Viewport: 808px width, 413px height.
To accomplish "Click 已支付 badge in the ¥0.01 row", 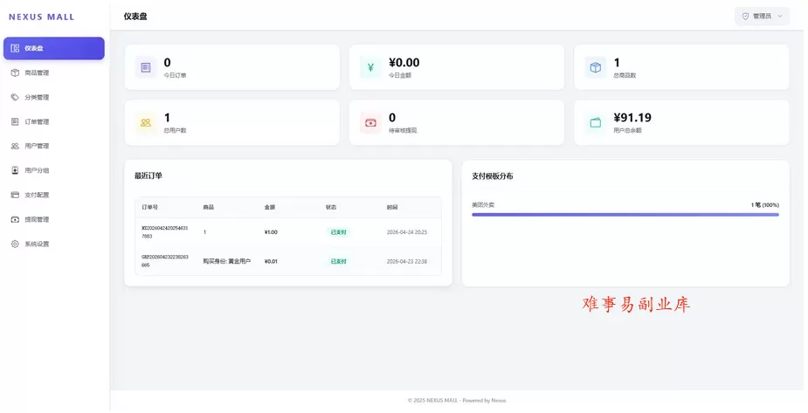I will coord(339,261).
